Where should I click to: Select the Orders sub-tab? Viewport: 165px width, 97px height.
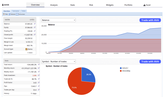click(23, 11)
